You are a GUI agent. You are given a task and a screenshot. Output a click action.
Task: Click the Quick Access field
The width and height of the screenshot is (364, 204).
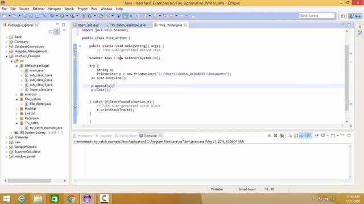pos(317,16)
